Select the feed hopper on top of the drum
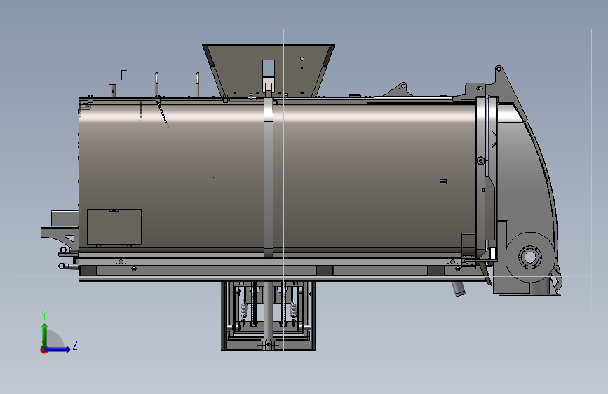Image resolution: width=608 pixels, height=394 pixels. 269,71
